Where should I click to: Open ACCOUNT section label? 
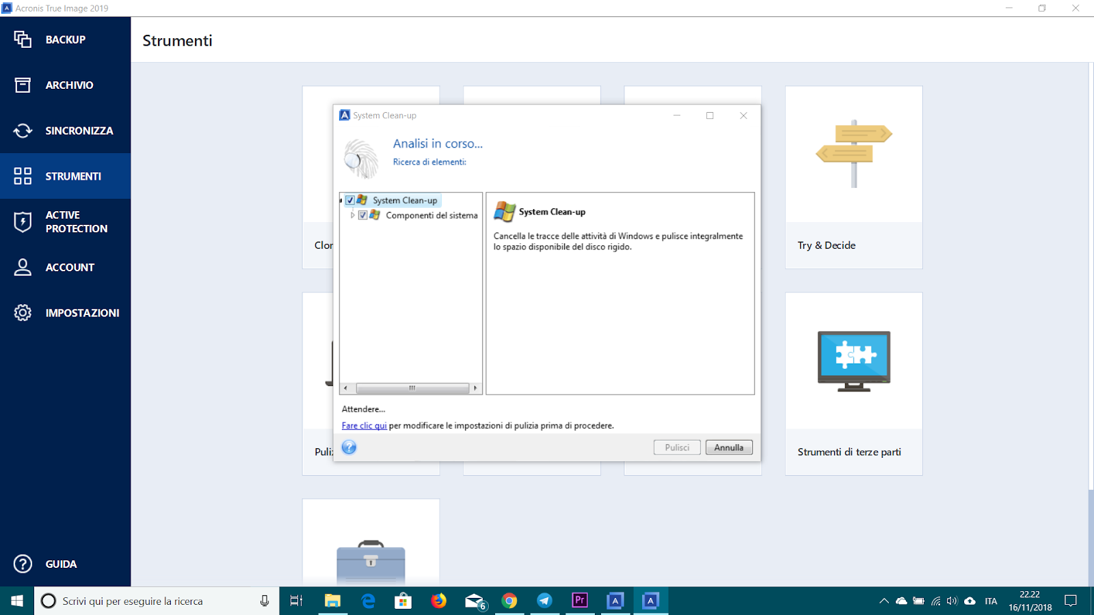[x=70, y=267]
